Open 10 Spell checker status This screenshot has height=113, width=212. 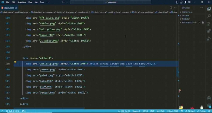190,111
